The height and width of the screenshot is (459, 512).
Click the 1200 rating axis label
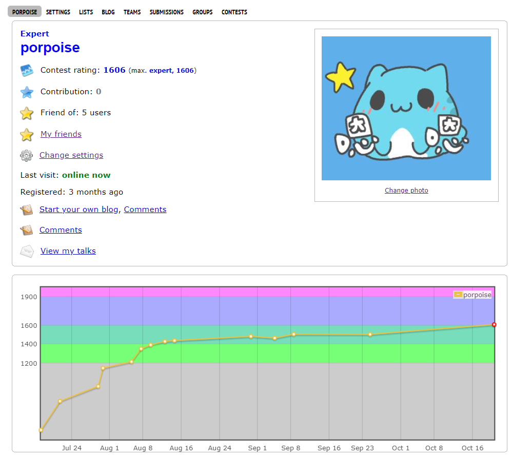(x=29, y=364)
